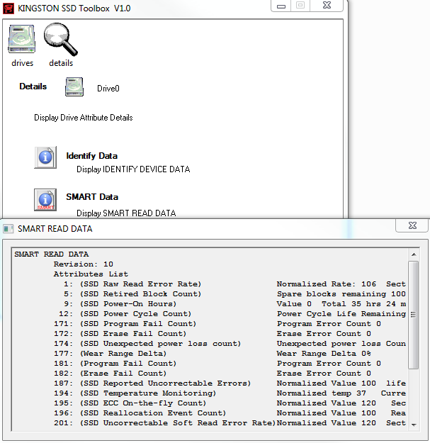Click 'Spare blocks remaining 100' value
This screenshot has width=430, height=443.
pos(341,294)
